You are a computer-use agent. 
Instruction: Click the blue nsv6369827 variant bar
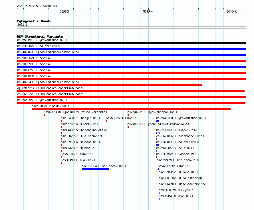pyautogui.click(x=131, y=49)
